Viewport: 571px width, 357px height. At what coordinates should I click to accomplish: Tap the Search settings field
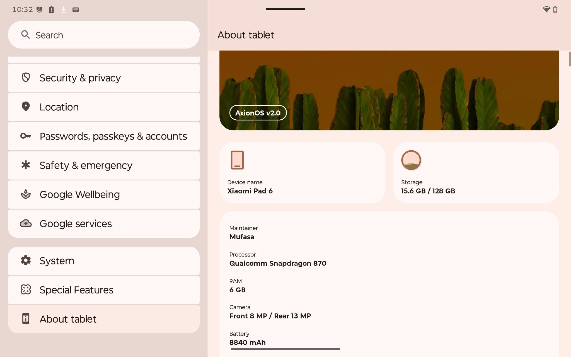tap(104, 35)
